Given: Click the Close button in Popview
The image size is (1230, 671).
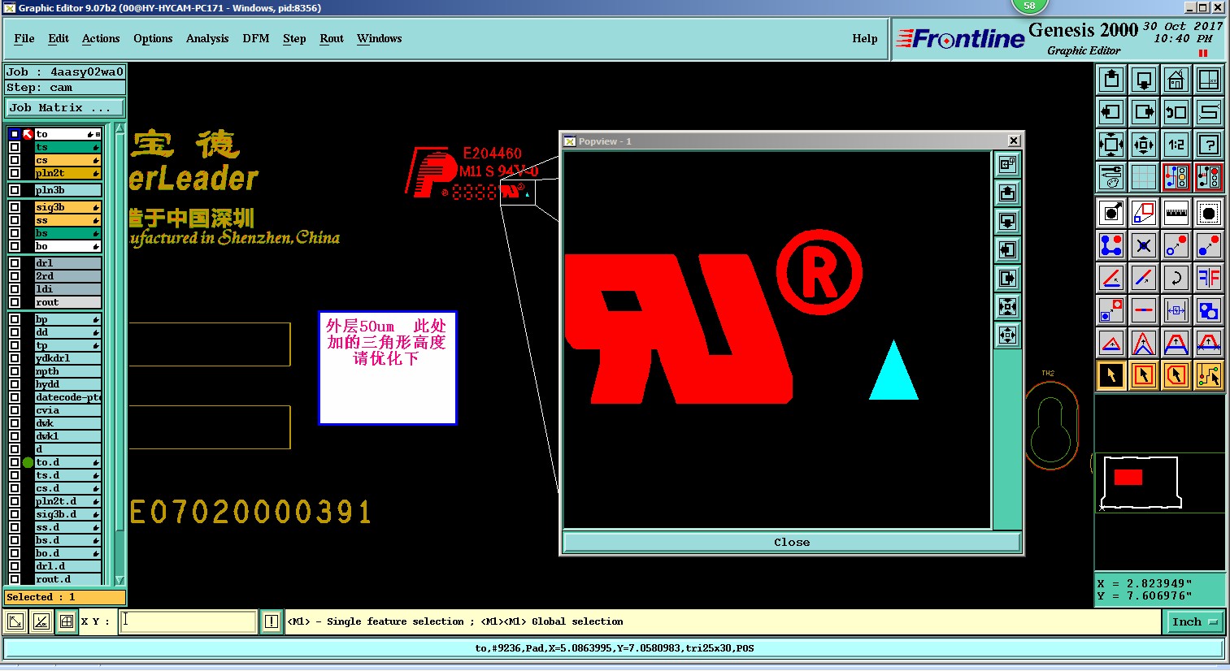Looking at the screenshot, I should [x=792, y=542].
